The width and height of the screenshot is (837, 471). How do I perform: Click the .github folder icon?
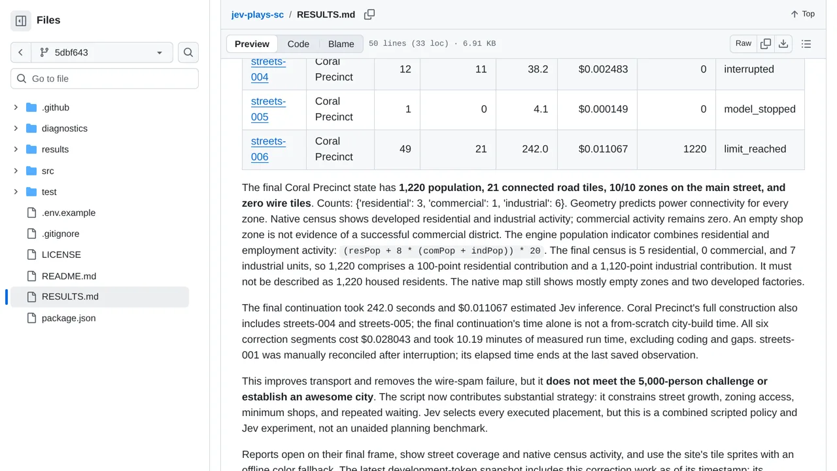pyautogui.click(x=31, y=107)
